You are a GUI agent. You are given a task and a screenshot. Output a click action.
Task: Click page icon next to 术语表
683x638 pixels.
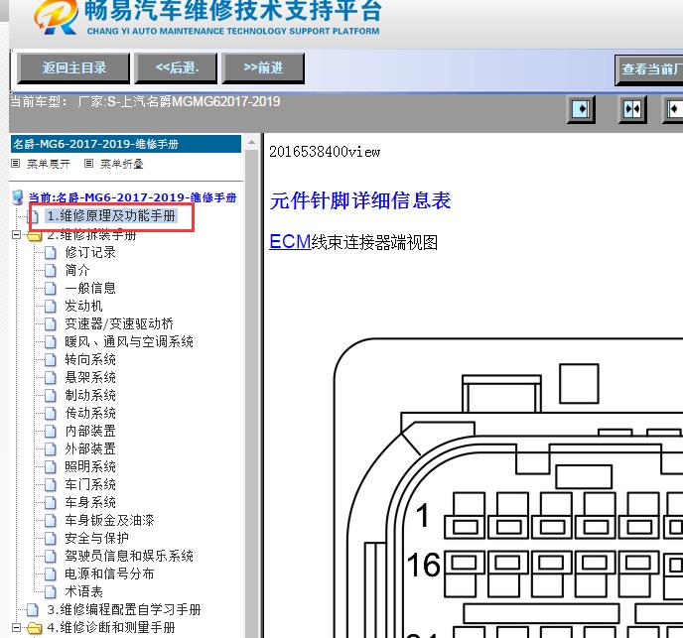pyautogui.click(x=51, y=591)
